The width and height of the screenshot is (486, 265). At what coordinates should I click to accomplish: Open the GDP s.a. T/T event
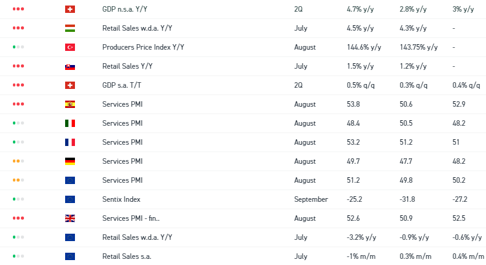coord(125,85)
